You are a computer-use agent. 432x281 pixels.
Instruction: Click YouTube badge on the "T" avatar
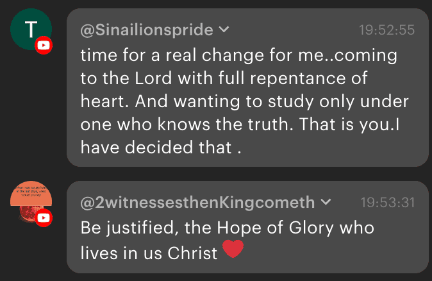tap(44, 46)
